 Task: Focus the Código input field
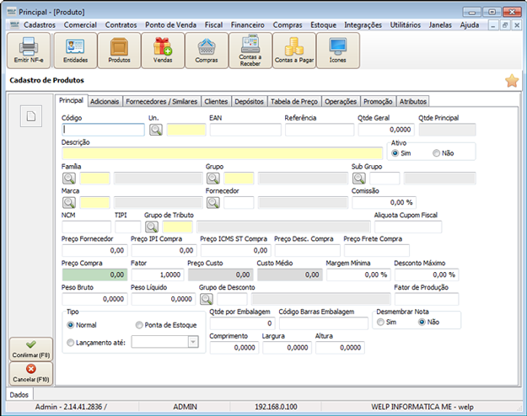tap(103, 130)
